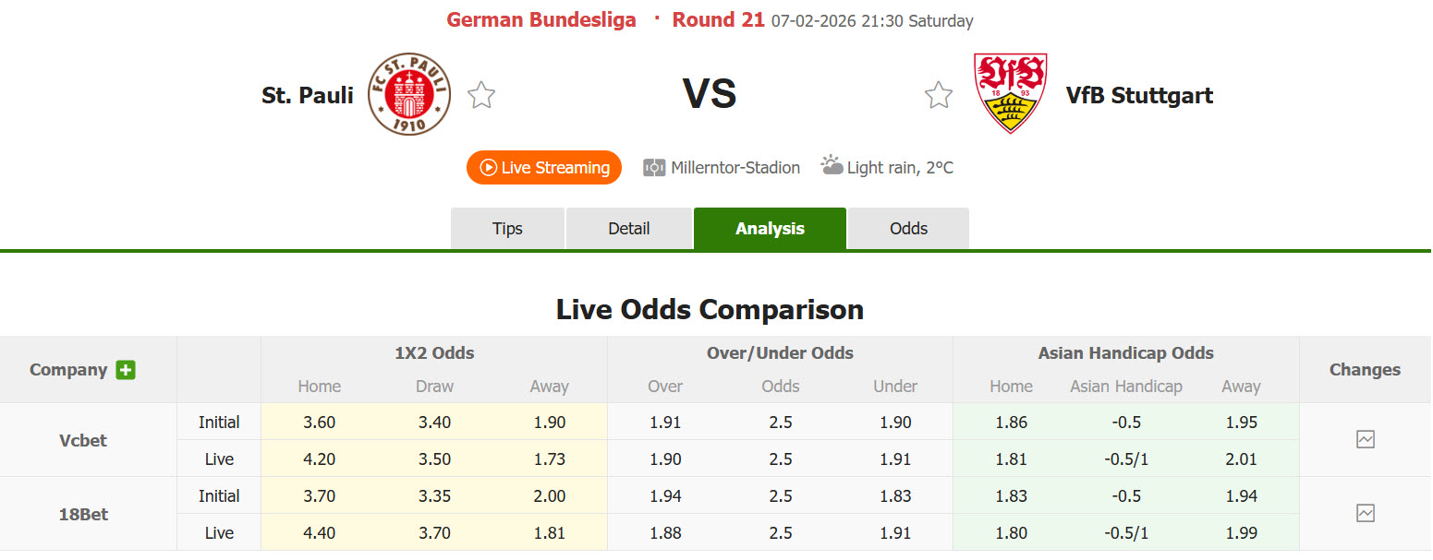This screenshot has width=1433, height=560.
Task: Click the Live Streaming button
Action: click(x=543, y=167)
